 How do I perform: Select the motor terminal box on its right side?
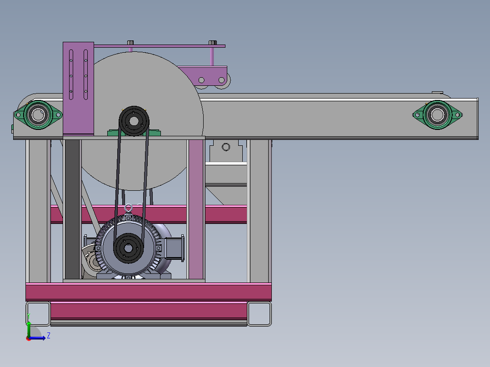(x=175, y=248)
